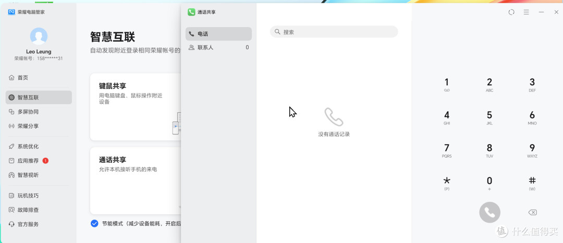This screenshot has height=243, width=563.
Task: Click the round call button
Action: (x=489, y=212)
